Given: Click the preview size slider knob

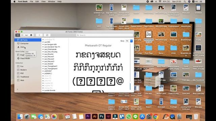Looking at the screenshot, I should tap(130, 82).
